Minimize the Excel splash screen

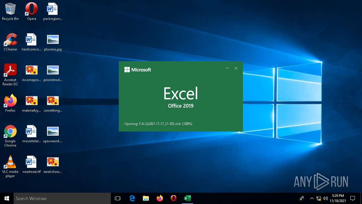(x=227, y=68)
